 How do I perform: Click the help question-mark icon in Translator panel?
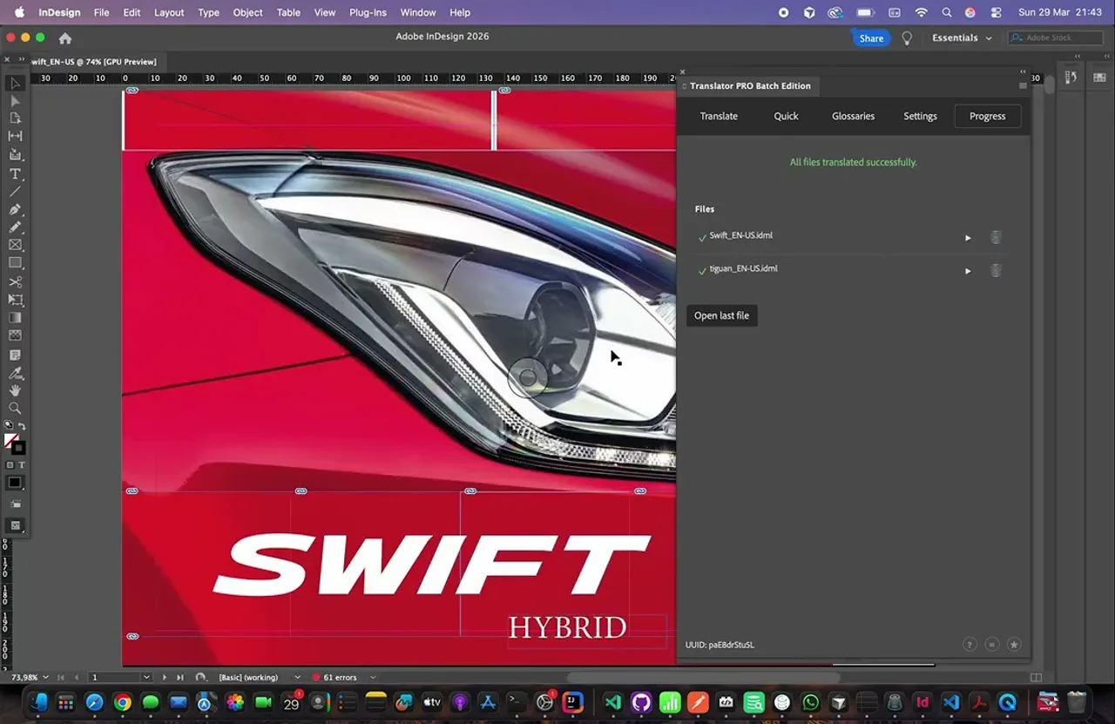point(970,645)
